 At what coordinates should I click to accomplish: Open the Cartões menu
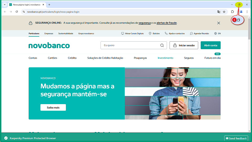pyautogui.click(x=52, y=58)
